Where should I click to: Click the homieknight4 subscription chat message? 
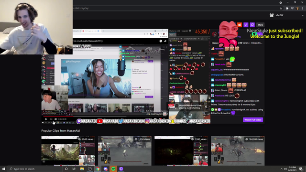click(x=235, y=103)
